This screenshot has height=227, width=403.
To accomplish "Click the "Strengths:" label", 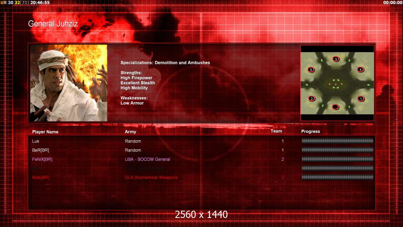I will coord(131,73).
